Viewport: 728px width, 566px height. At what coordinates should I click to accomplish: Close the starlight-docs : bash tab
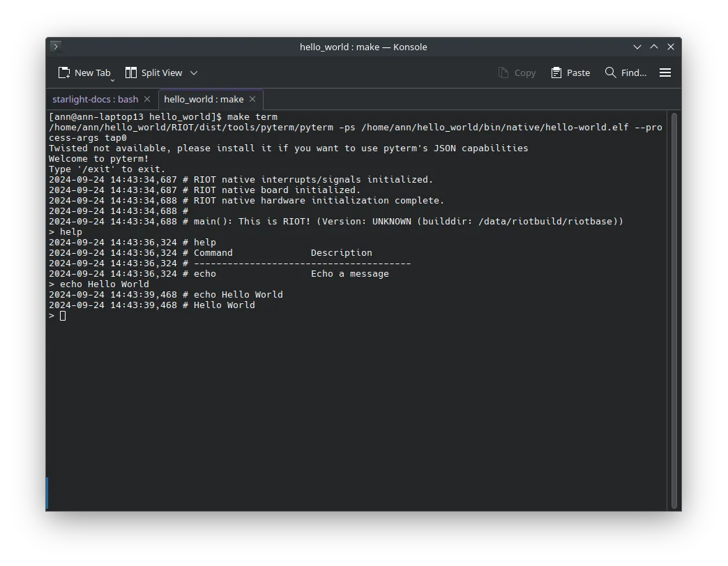(147, 99)
